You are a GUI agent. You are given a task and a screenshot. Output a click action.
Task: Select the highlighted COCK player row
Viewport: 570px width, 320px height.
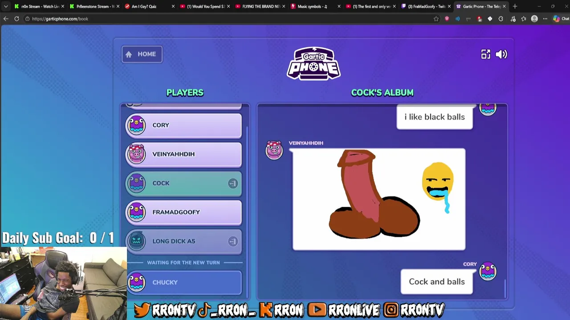(x=183, y=183)
